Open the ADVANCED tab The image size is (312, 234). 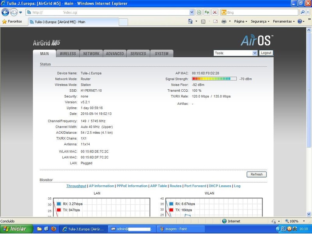pos(115,54)
